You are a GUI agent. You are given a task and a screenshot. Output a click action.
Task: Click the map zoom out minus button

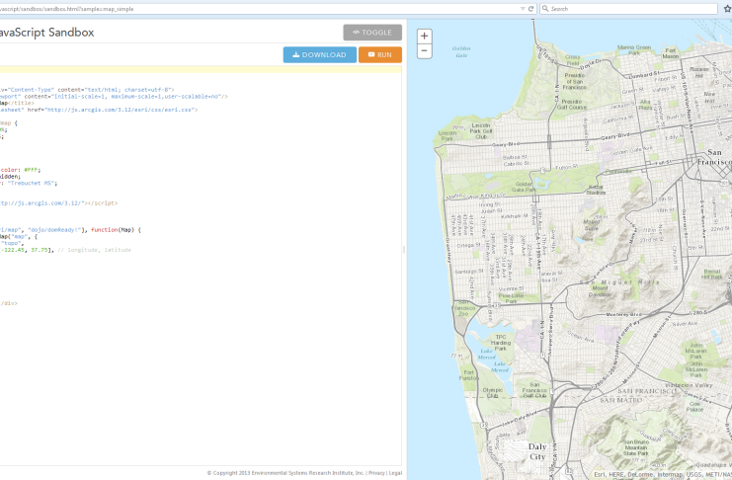click(424, 51)
